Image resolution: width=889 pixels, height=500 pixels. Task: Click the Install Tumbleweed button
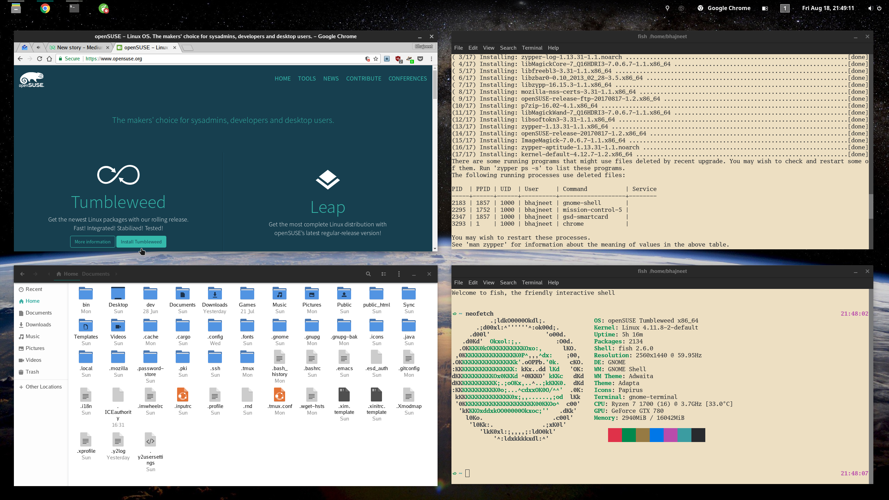click(x=141, y=241)
